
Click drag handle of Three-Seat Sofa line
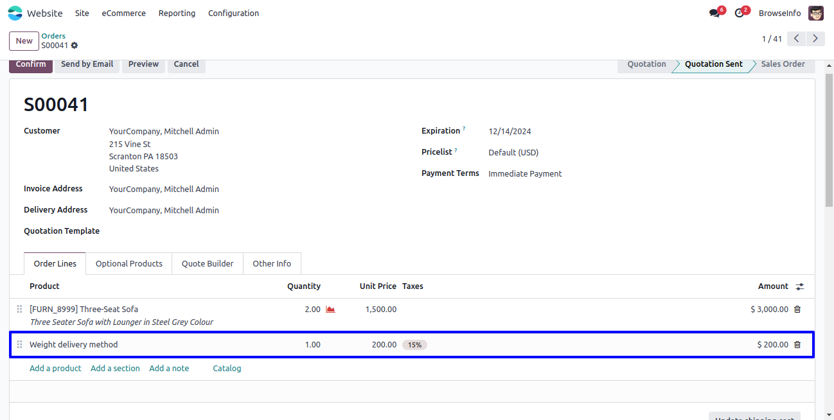[19, 310]
